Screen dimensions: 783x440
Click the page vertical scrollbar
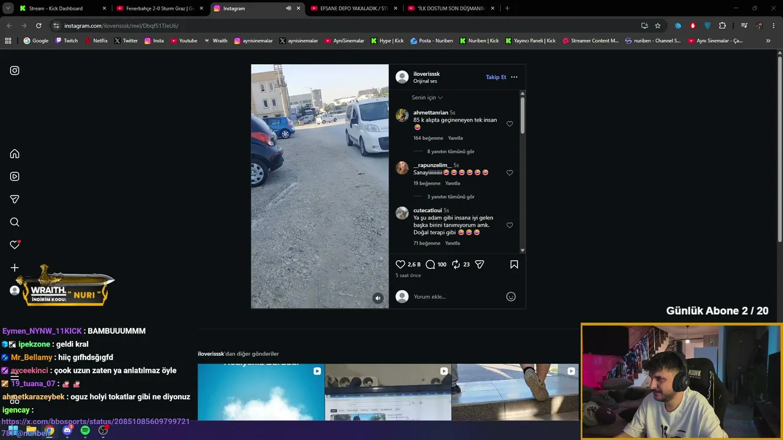(x=779, y=150)
